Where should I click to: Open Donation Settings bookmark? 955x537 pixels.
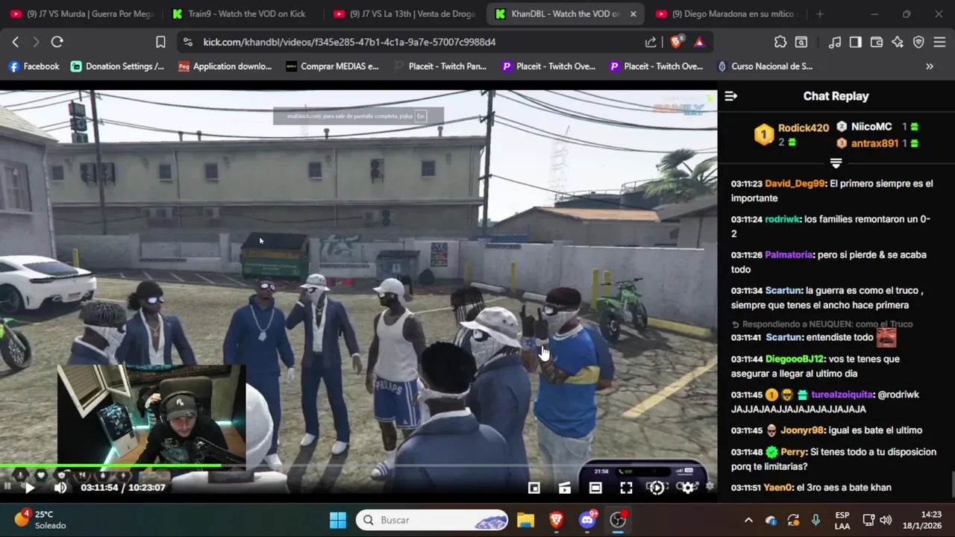click(118, 66)
